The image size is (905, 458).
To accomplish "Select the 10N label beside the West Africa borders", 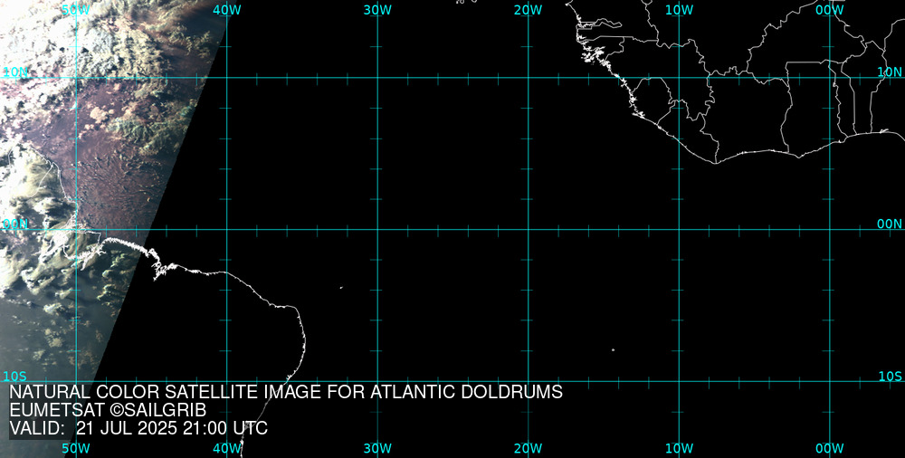I will pyautogui.click(x=890, y=72).
